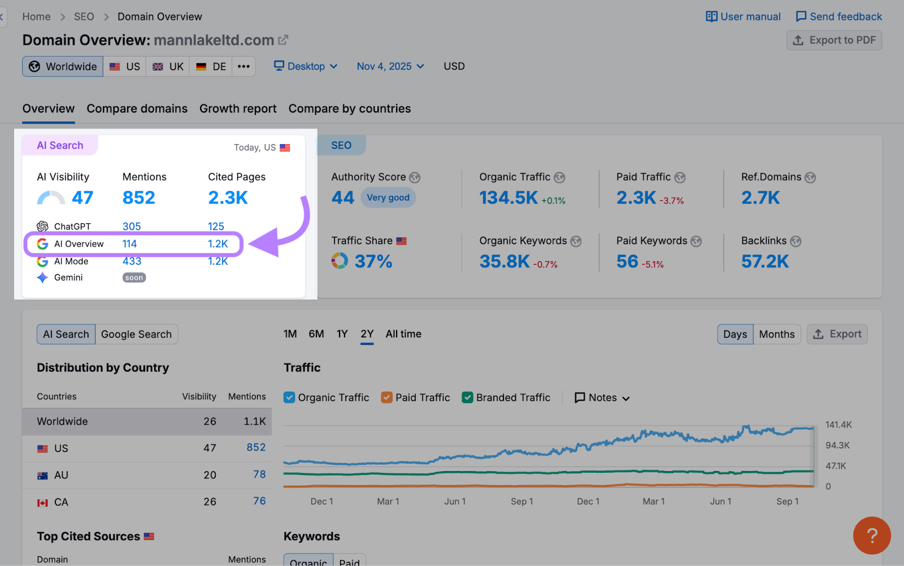The image size is (904, 566).
Task: Select the ChatGPT icon in AI Search panel
Action: click(x=42, y=226)
